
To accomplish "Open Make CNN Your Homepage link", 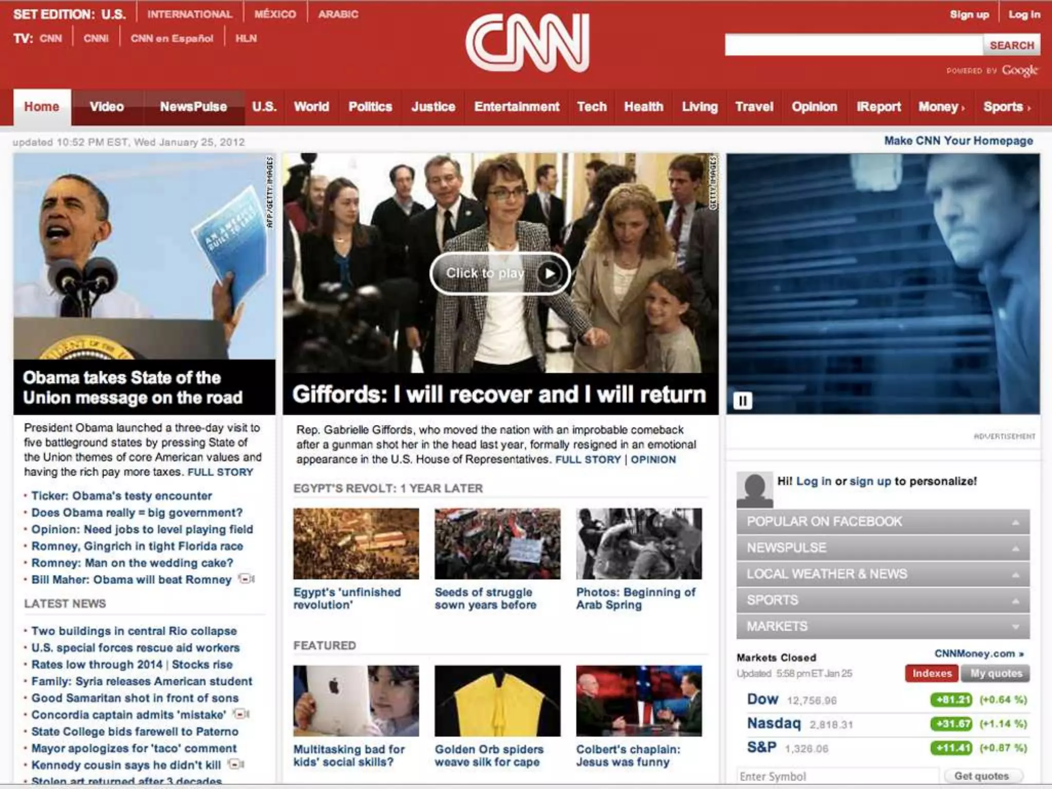I will point(958,141).
